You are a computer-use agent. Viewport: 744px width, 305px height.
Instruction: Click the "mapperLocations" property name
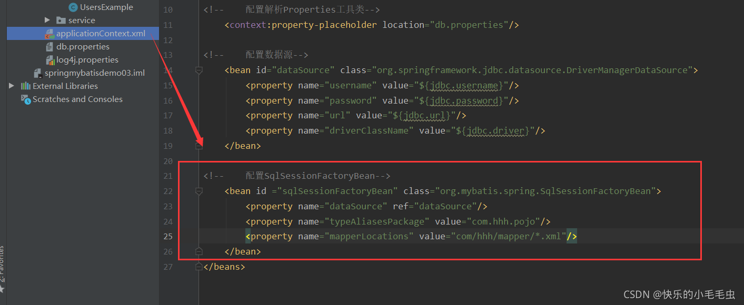click(369, 236)
